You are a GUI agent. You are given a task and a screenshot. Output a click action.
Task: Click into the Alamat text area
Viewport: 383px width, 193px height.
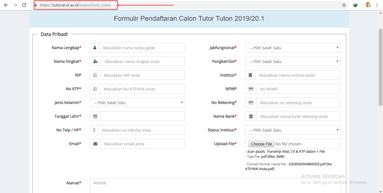pyautogui.click(x=215, y=185)
